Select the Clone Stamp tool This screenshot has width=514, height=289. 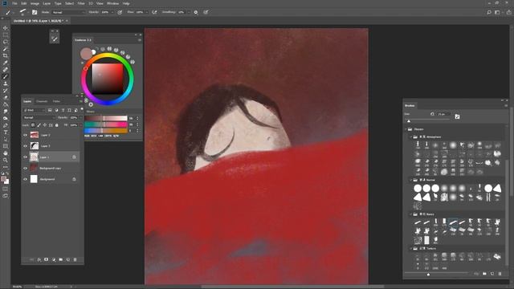tap(6, 83)
